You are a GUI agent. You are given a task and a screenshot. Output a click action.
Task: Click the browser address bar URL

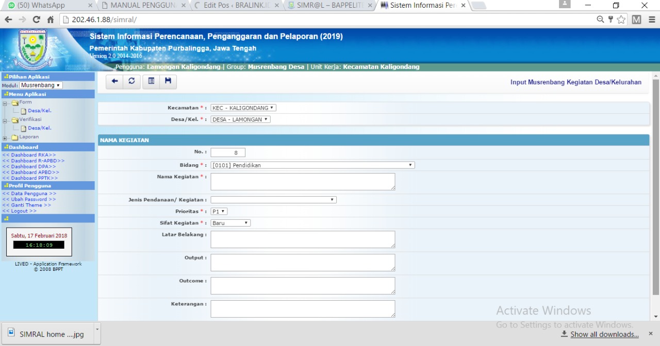click(x=104, y=20)
